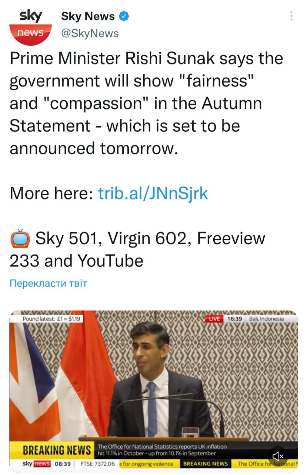Image resolution: width=307 pixels, height=475 pixels.
Task: Open the @SkyNews handle
Action: tap(90, 33)
